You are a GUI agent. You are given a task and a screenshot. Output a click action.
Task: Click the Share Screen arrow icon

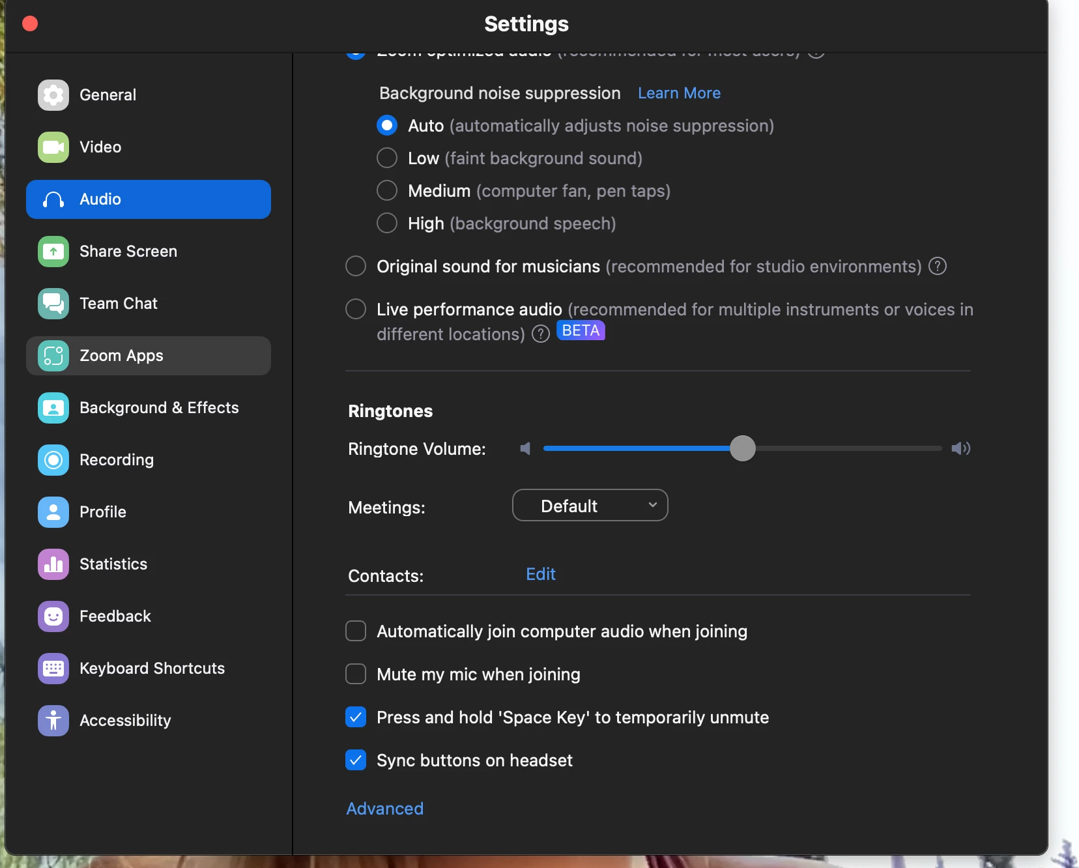pyautogui.click(x=53, y=252)
